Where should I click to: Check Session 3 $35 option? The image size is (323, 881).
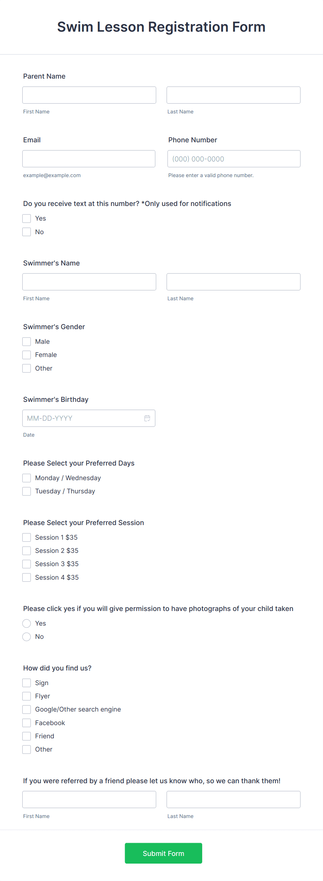point(26,564)
